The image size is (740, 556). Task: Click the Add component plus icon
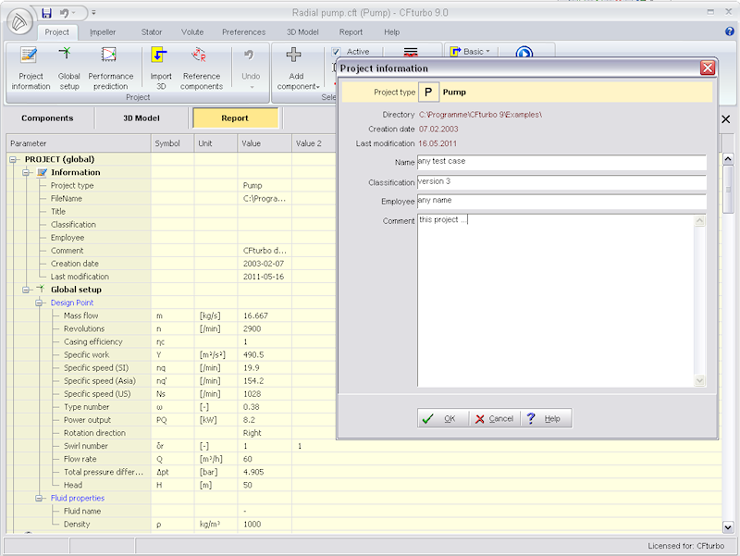pos(293,55)
